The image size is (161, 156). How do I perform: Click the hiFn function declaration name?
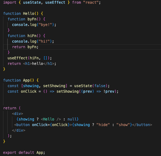[x=32, y=36]
